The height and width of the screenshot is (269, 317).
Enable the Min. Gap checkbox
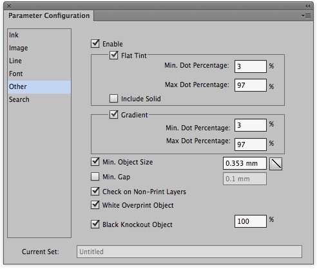[95, 177]
